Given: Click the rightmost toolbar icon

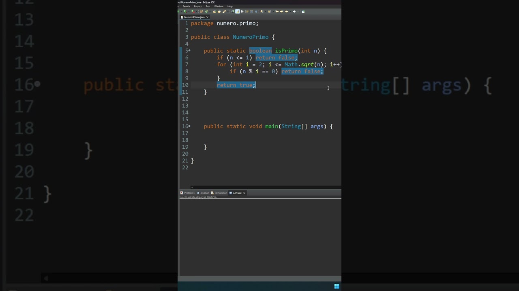Looking at the screenshot, I should pyautogui.click(x=303, y=12).
